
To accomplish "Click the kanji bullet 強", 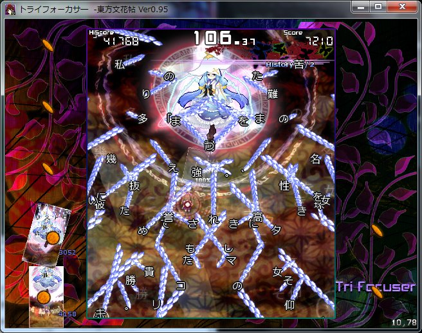I will (196, 172).
